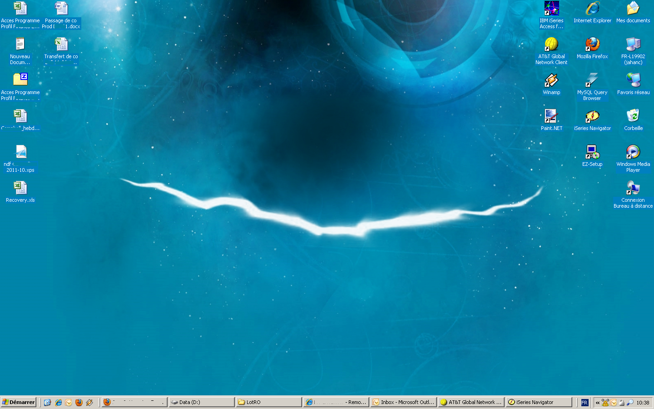Select the Paint.NET desktop icon
This screenshot has height=409, width=654.
tap(551, 117)
